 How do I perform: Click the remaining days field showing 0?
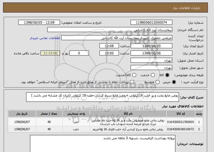79,53
